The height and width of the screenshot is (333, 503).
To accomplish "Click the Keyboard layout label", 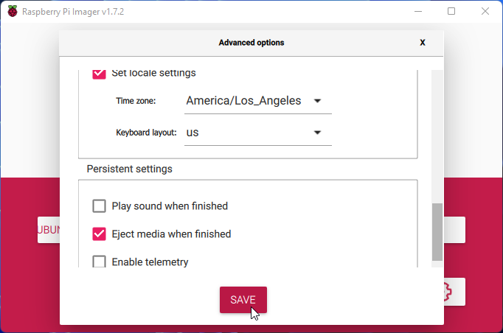I will pyautogui.click(x=146, y=133).
